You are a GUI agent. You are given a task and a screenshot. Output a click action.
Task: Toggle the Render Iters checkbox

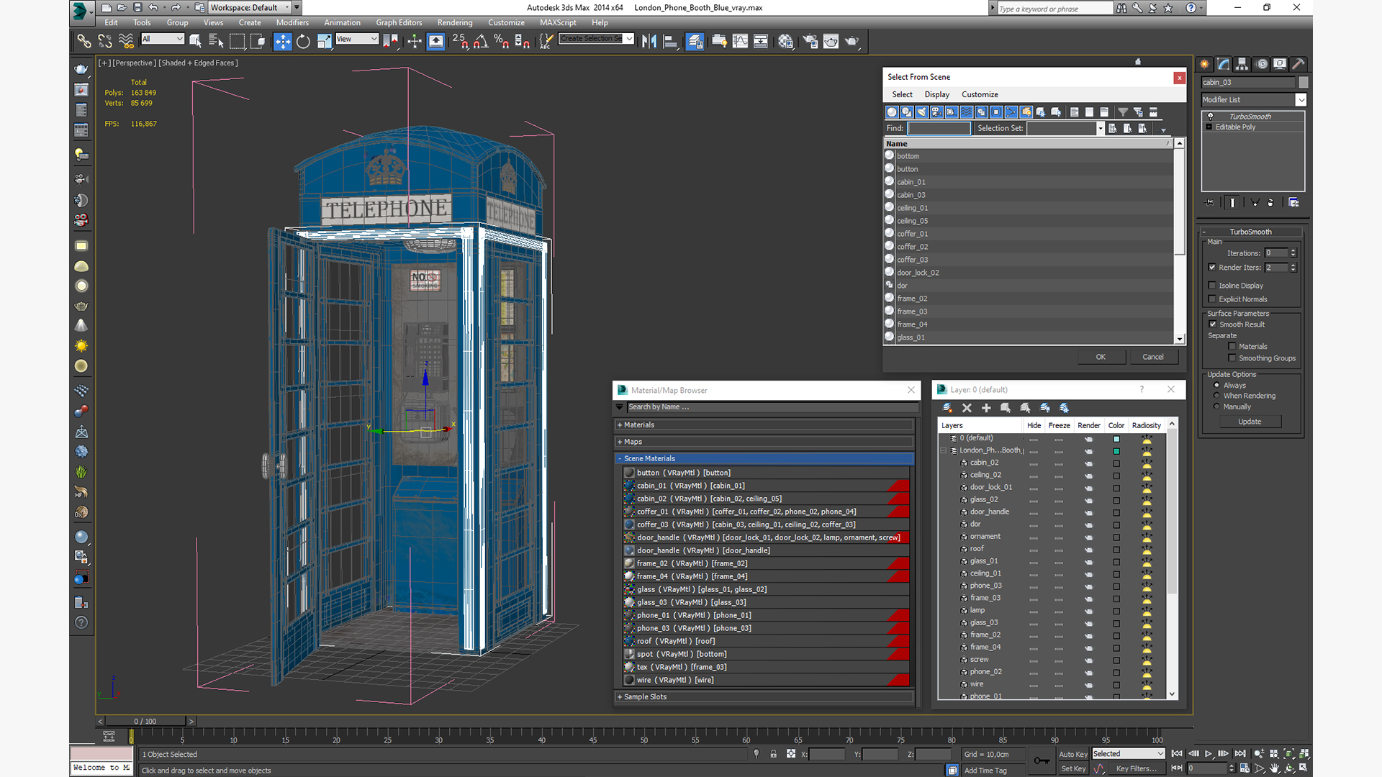pyautogui.click(x=1212, y=268)
